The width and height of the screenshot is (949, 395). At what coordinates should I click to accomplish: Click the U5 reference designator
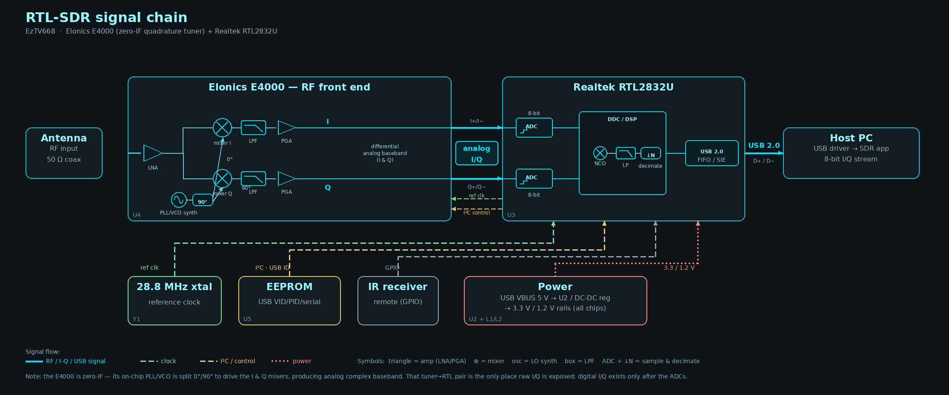pos(247,319)
